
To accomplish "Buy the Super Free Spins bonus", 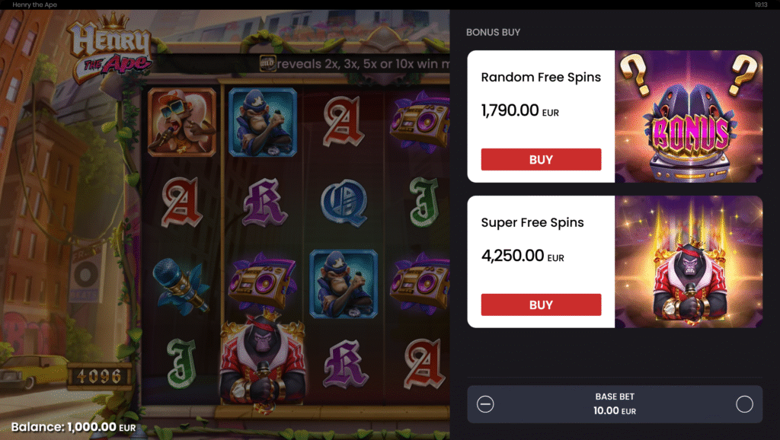I will (541, 304).
